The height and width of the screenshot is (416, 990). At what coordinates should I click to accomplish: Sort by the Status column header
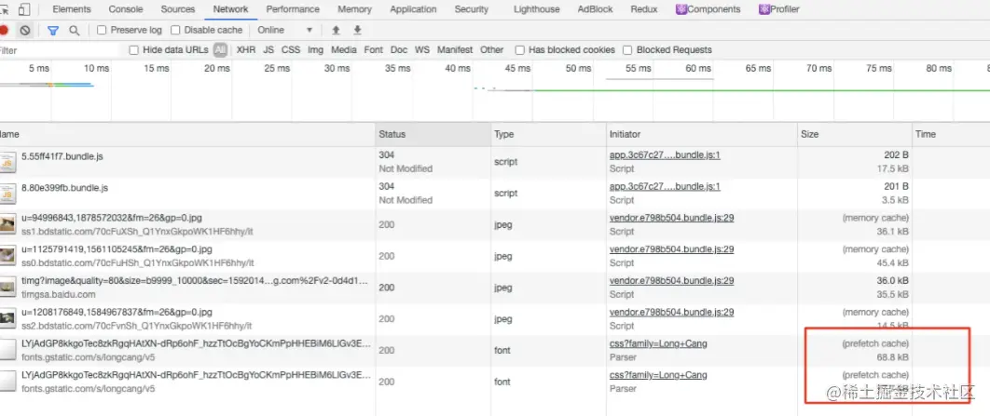coord(433,134)
